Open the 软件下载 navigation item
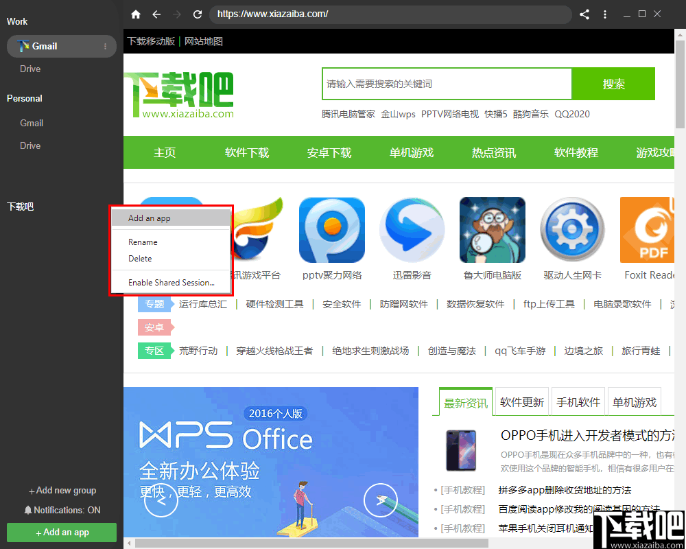686x549 pixels. (x=247, y=152)
